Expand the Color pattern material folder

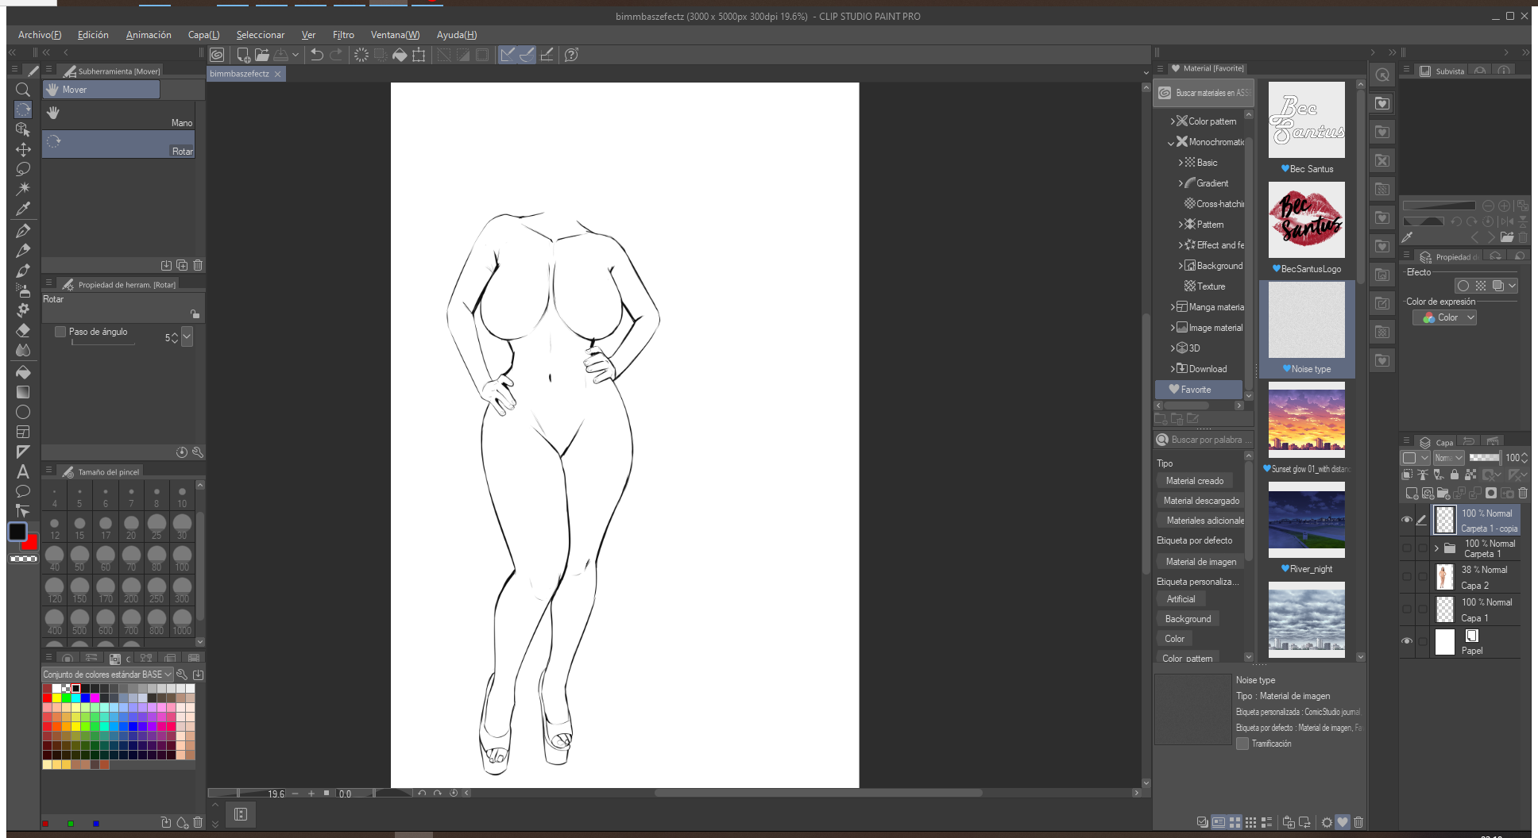coord(1173,121)
